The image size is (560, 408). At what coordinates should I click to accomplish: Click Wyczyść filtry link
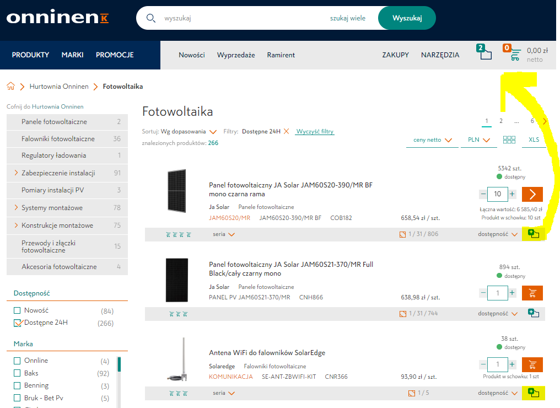[x=315, y=131]
